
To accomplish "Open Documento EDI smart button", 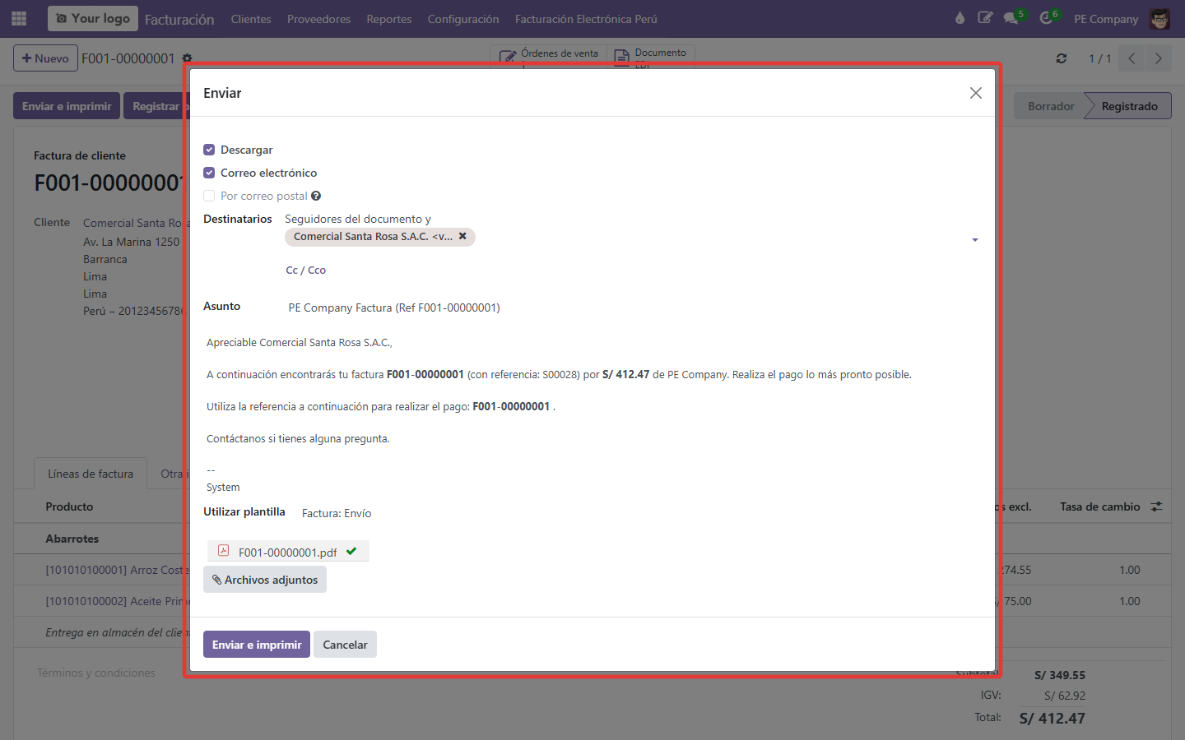I will (650, 56).
